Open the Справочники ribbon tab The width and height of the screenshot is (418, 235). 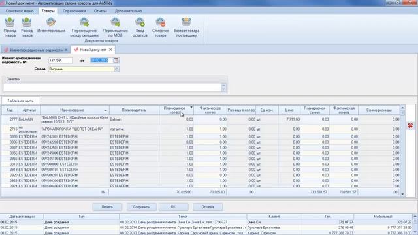pos(74,11)
